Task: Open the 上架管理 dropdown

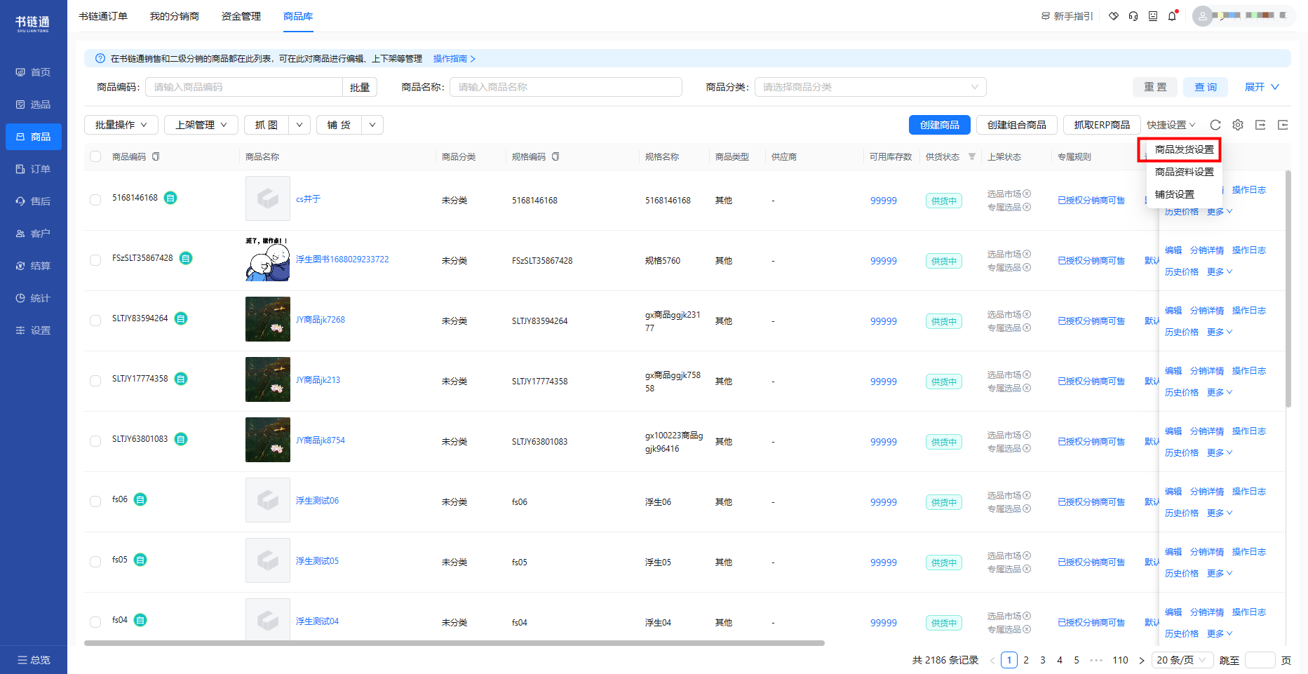Action: 201,125
